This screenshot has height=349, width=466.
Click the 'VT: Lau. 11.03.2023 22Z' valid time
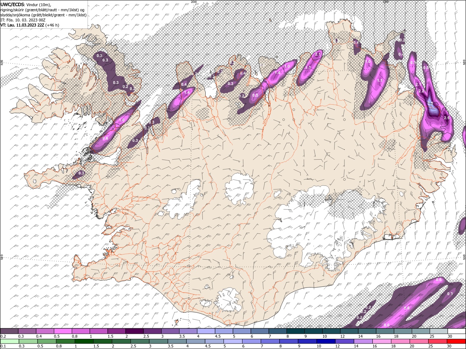(22, 25)
